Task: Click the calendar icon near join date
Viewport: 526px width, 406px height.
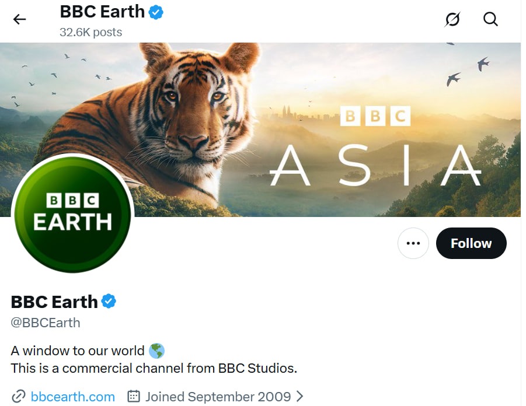Action: tap(134, 397)
